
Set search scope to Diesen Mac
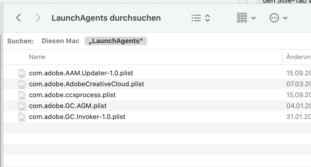(61, 41)
